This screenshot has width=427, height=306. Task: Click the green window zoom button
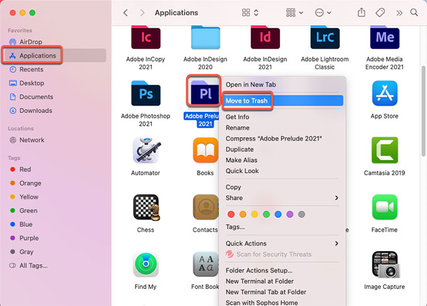click(x=33, y=13)
